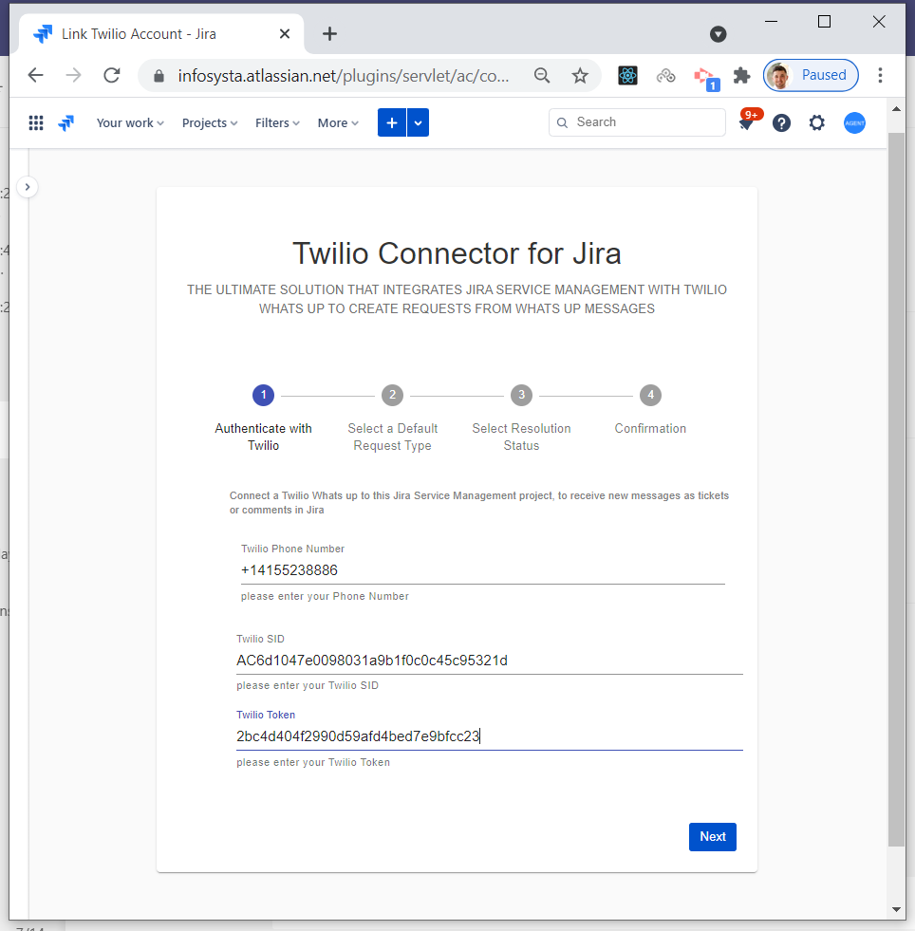Click the 'please enter your Twilio Token' hint
The height and width of the screenshot is (931, 915).
(313, 762)
